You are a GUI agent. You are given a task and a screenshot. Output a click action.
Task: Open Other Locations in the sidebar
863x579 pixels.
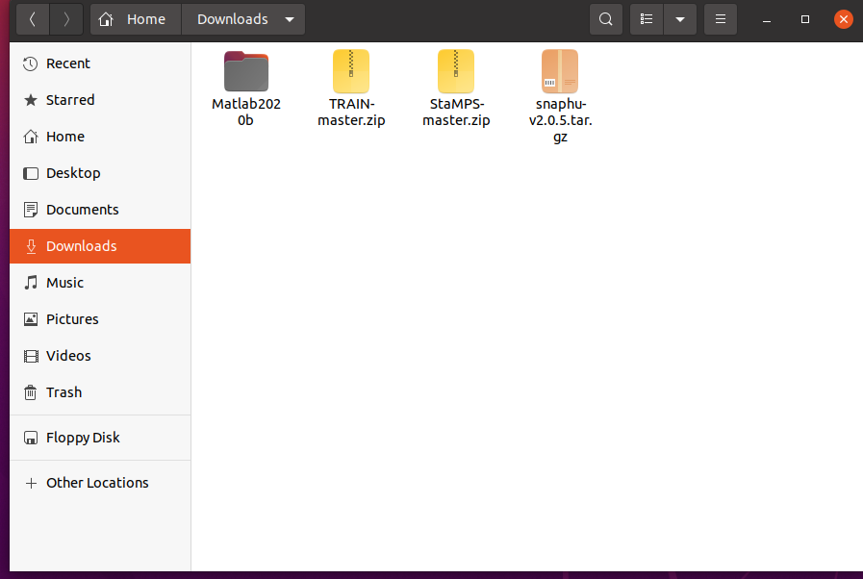pyautogui.click(x=100, y=483)
